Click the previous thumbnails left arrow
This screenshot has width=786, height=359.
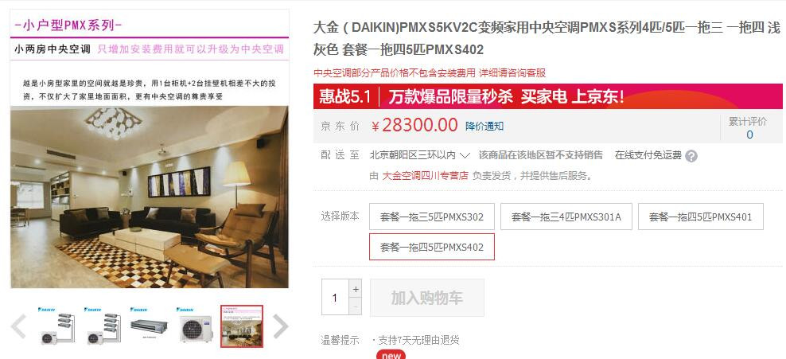[18, 326]
